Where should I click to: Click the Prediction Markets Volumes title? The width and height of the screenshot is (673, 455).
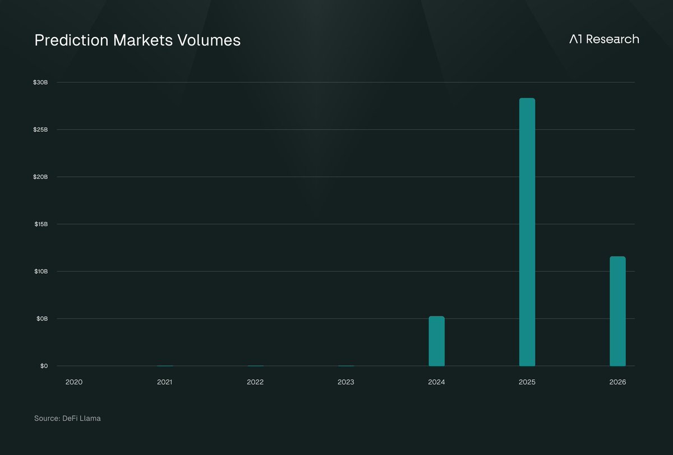pyautogui.click(x=137, y=40)
